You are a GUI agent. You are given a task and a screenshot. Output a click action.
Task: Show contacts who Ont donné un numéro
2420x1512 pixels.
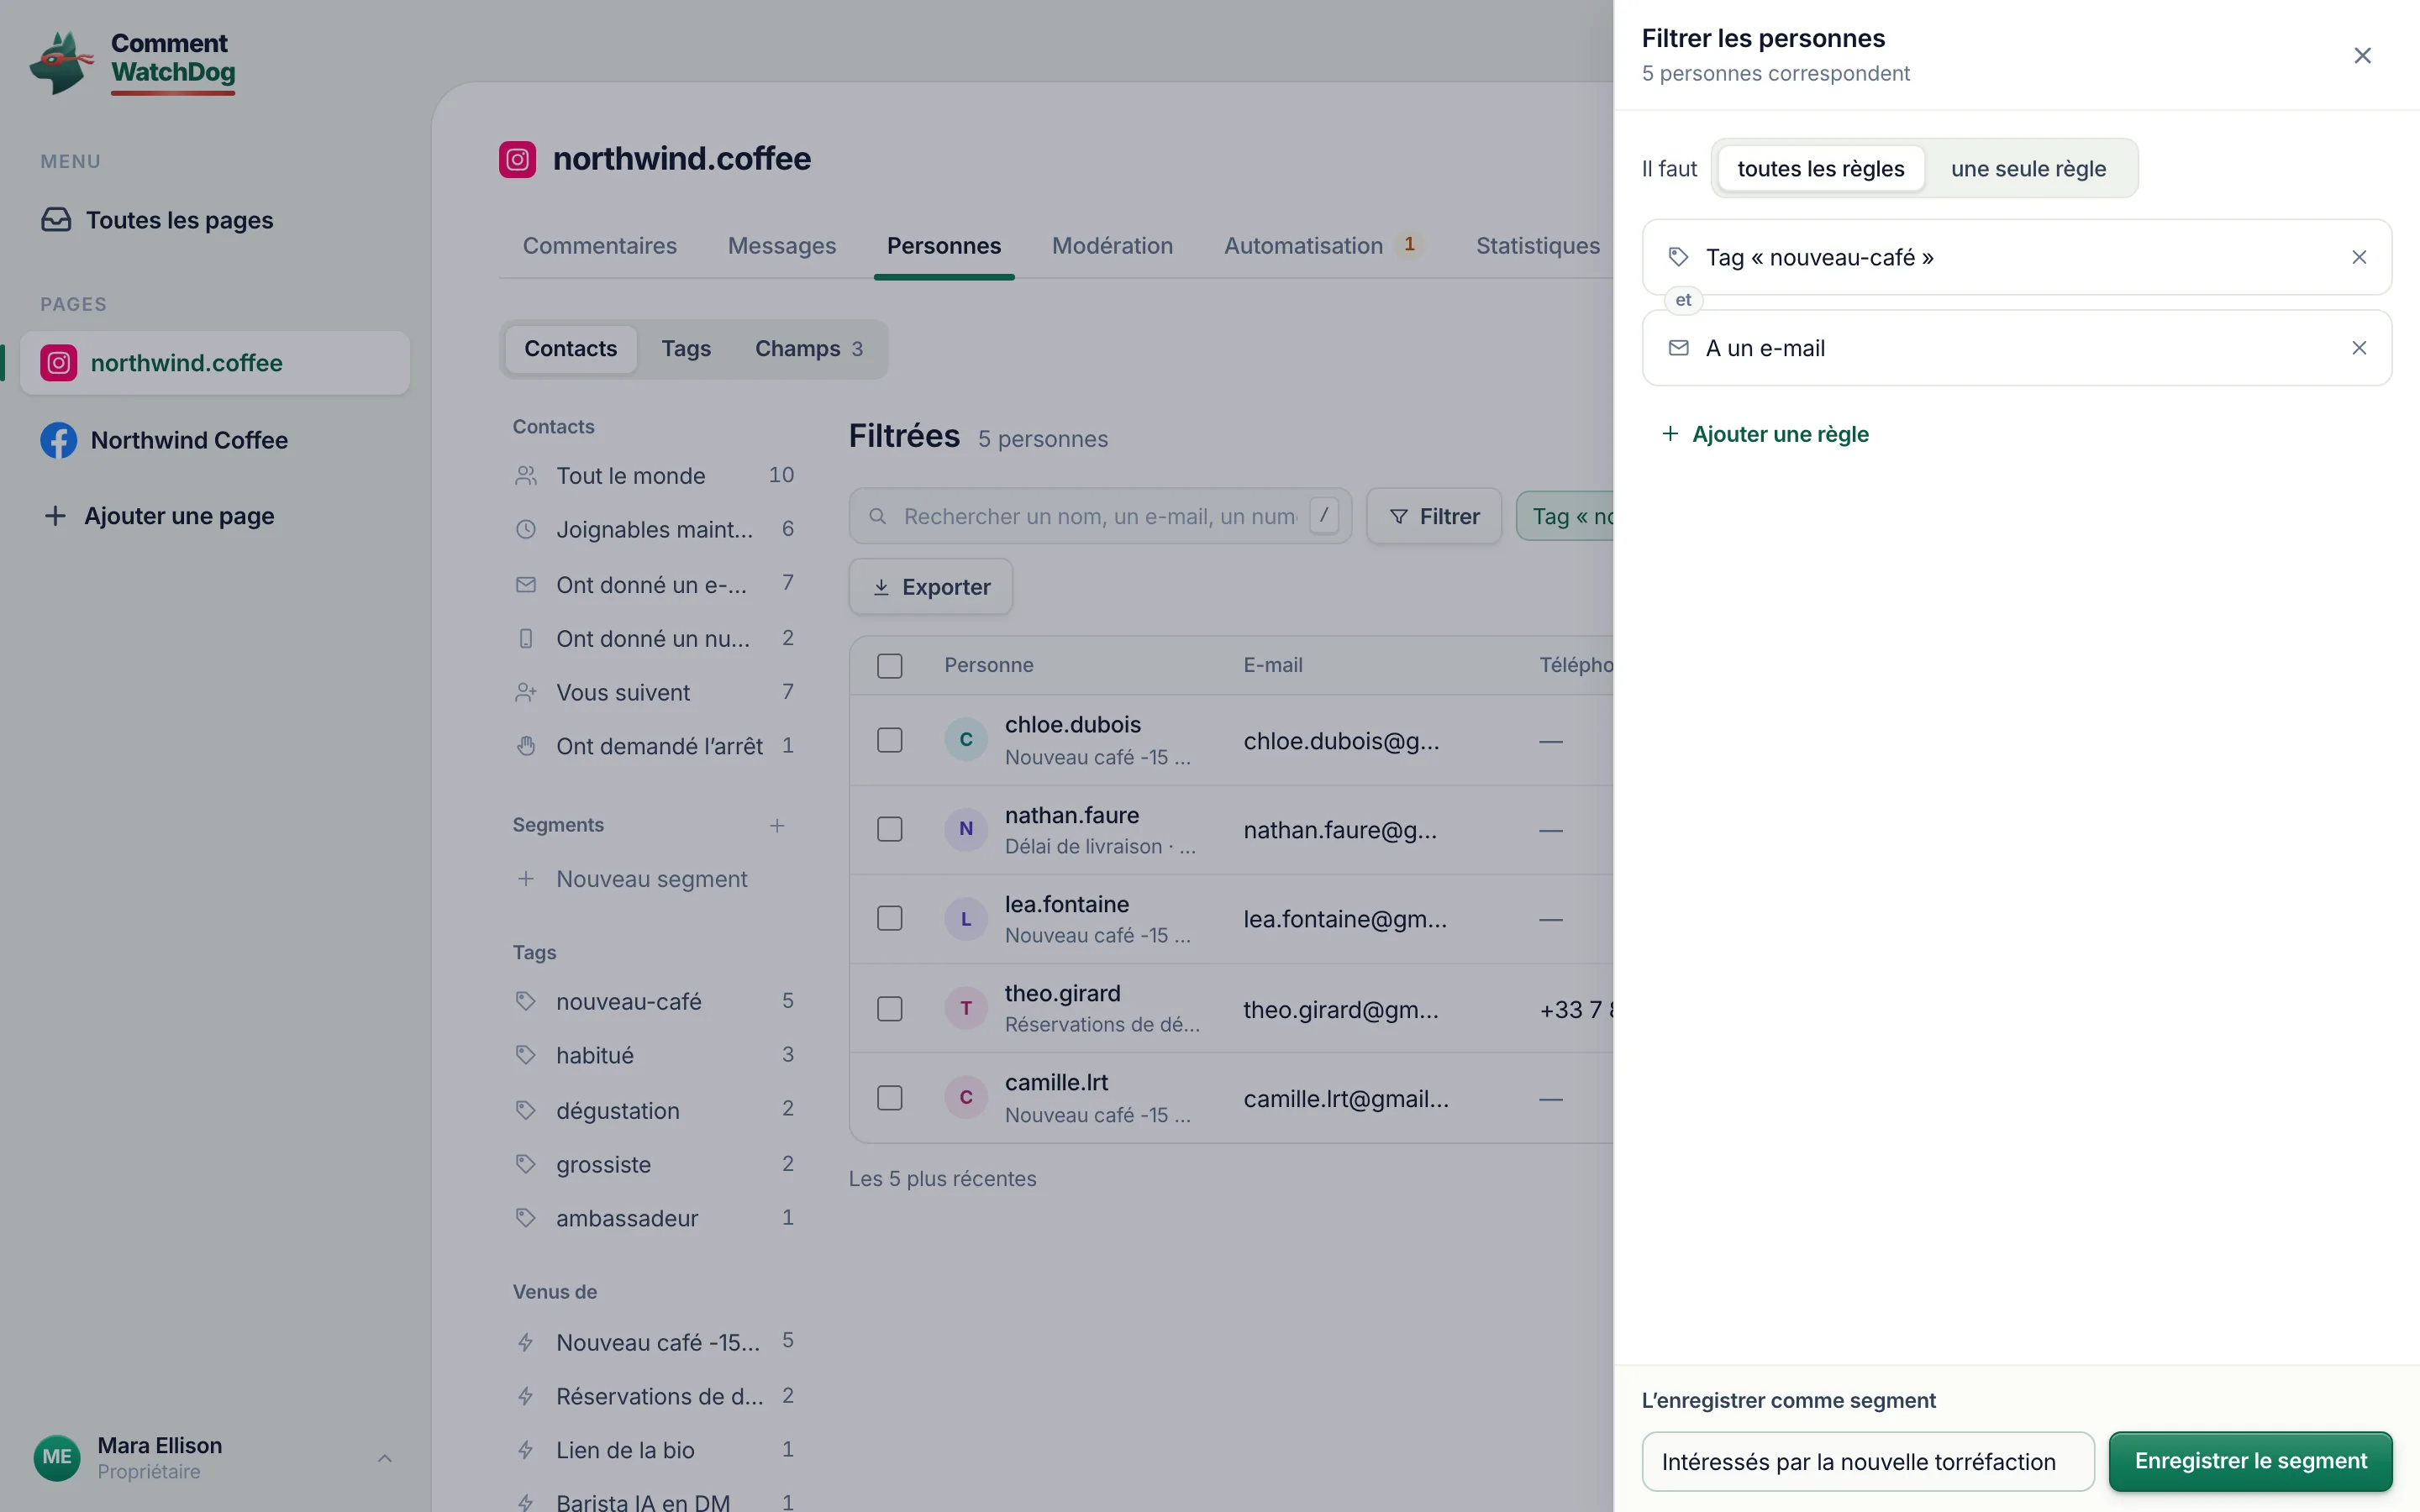coord(655,638)
